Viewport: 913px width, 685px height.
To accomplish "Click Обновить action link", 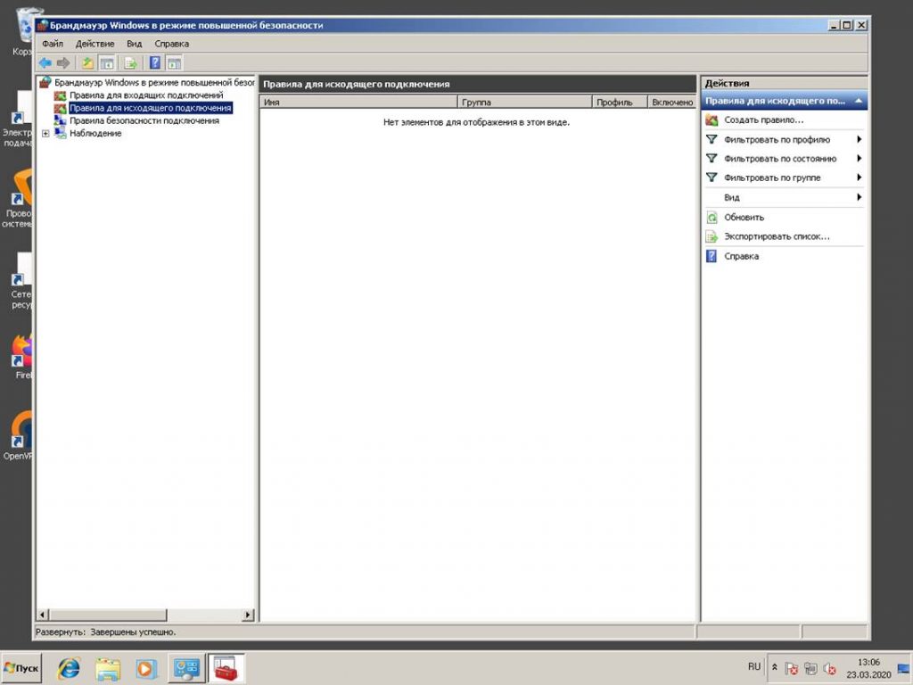I will click(744, 218).
